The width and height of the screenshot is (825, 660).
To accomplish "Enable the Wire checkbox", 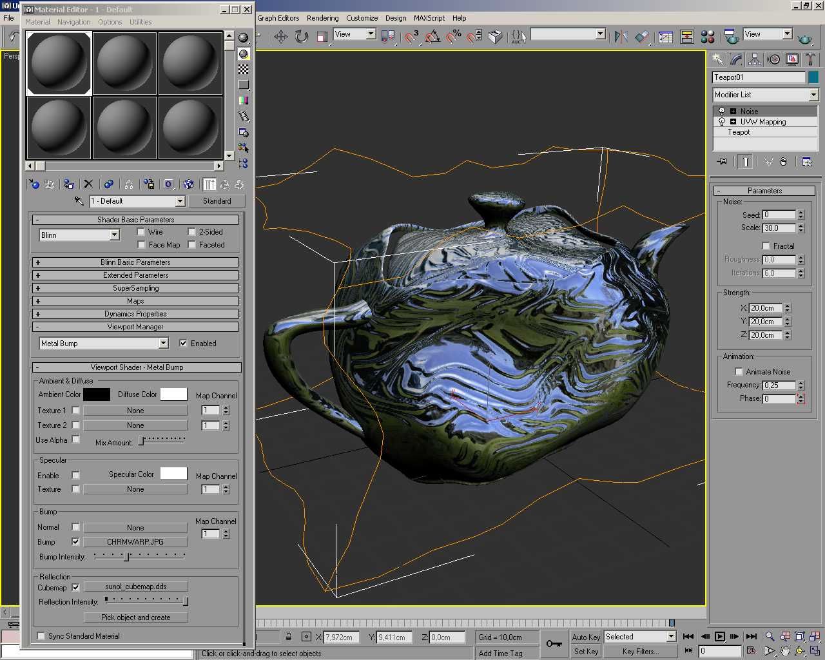I will click(141, 232).
